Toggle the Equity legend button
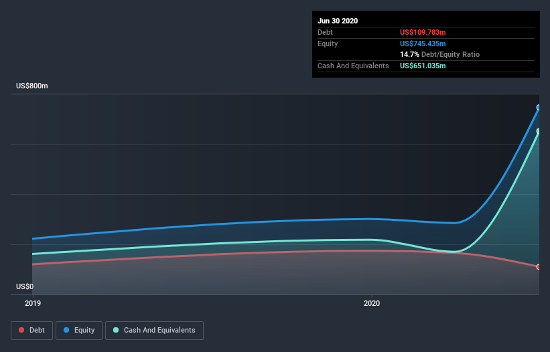Image resolution: width=550 pixels, height=352 pixels. pyautogui.click(x=79, y=331)
